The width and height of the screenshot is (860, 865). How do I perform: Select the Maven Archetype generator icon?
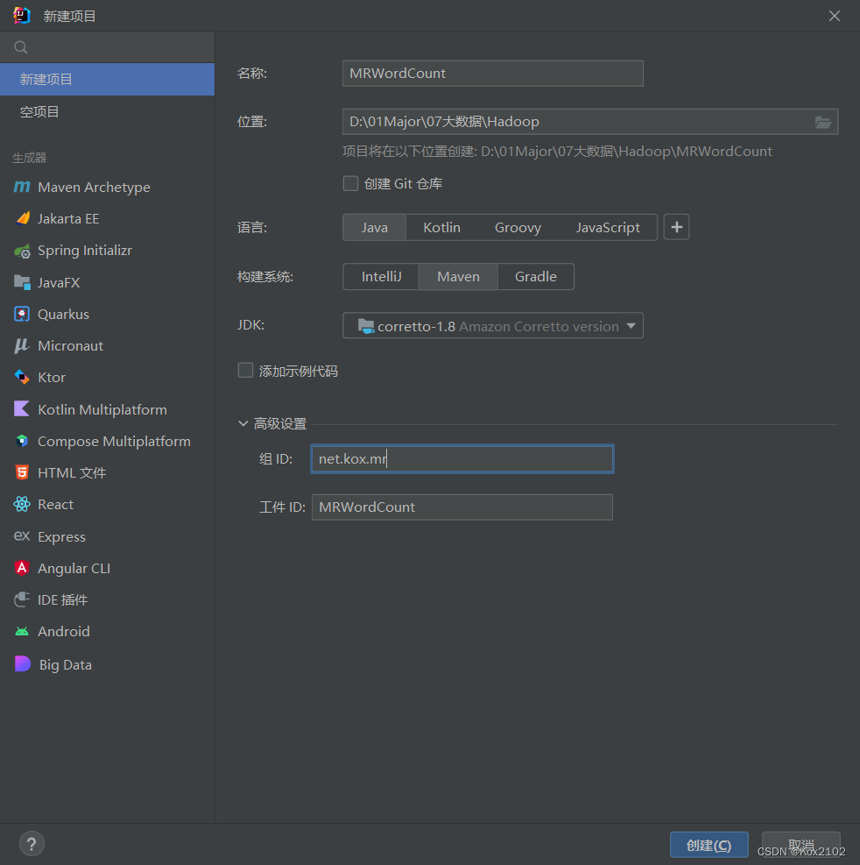click(x=22, y=187)
